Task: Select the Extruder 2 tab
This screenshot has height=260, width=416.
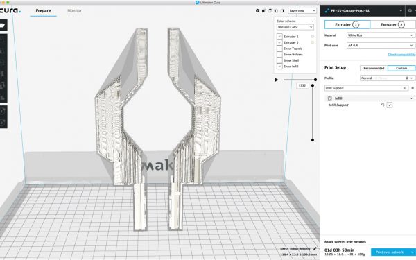Action: pyautogui.click(x=392, y=25)
